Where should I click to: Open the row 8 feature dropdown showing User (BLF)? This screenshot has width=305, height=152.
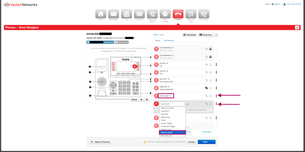pyautogui.click(x=173, y=104)
